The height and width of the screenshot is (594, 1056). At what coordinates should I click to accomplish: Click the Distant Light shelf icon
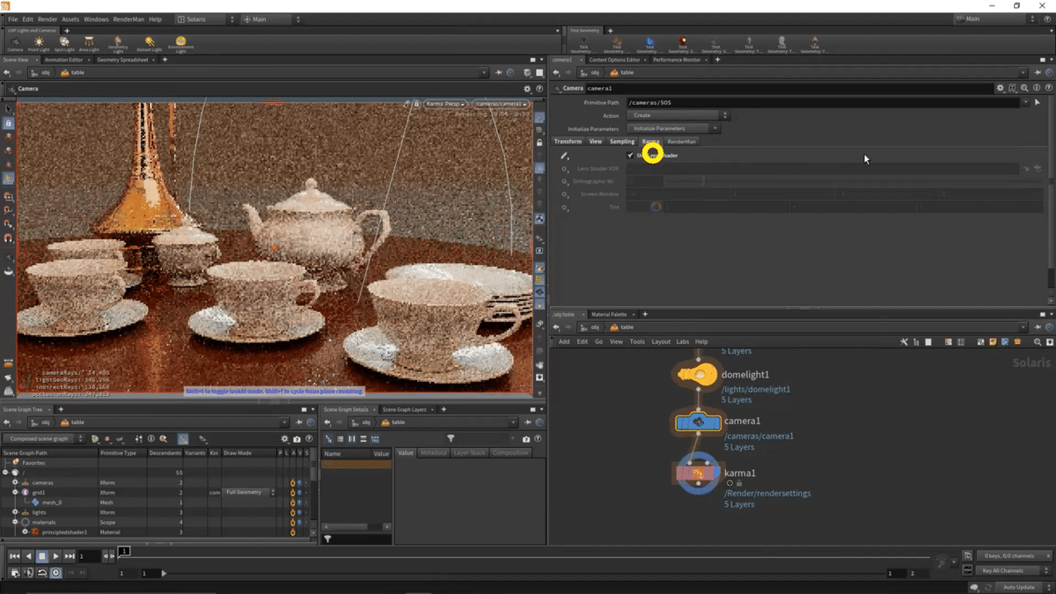149,44
